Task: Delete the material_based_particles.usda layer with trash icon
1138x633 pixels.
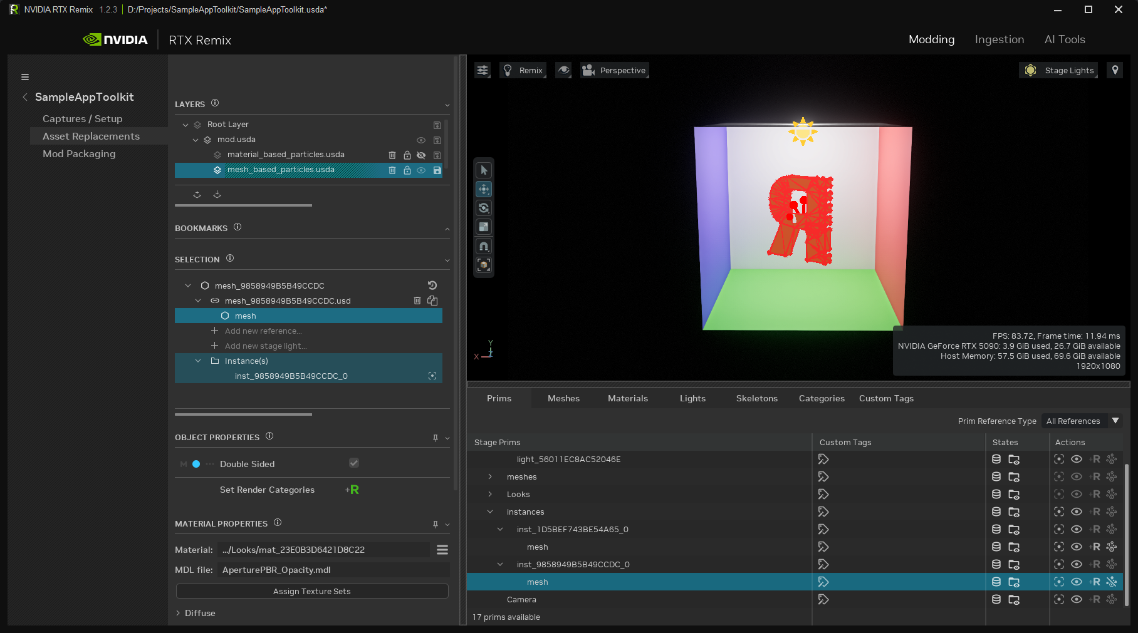Action: point(392,155)
